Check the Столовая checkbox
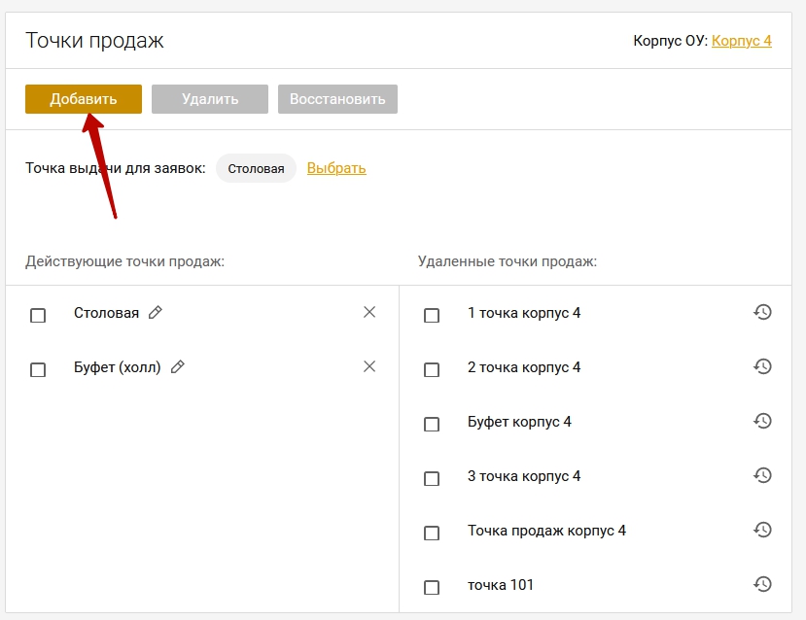Viewport: 806px width, 620px height. click(38, 315)
